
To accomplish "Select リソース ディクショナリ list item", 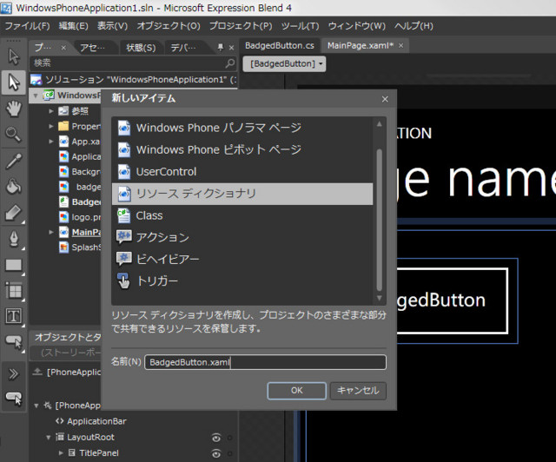I will (242, 194).
